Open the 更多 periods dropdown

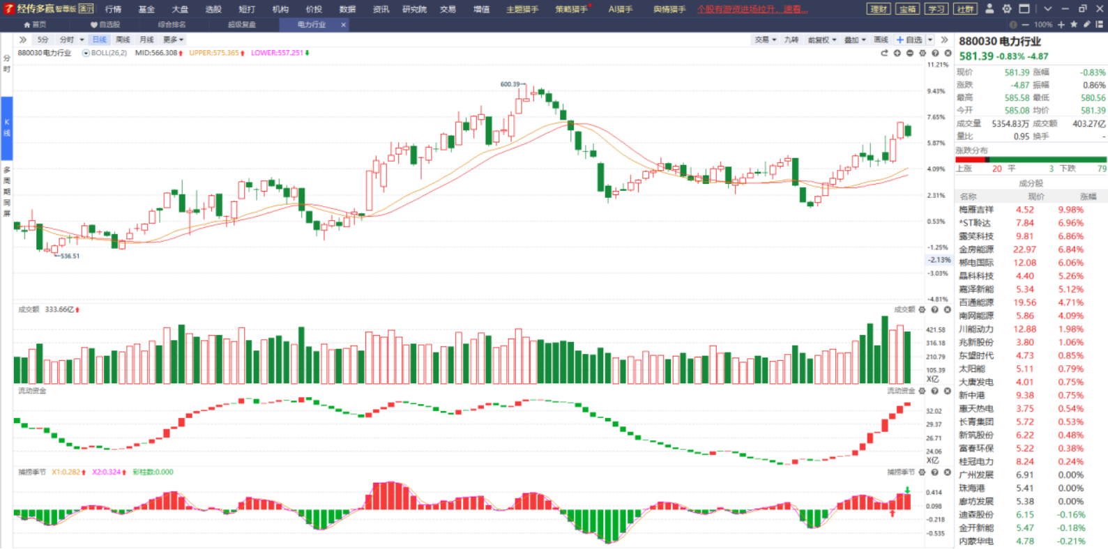(x=173, y=40)
